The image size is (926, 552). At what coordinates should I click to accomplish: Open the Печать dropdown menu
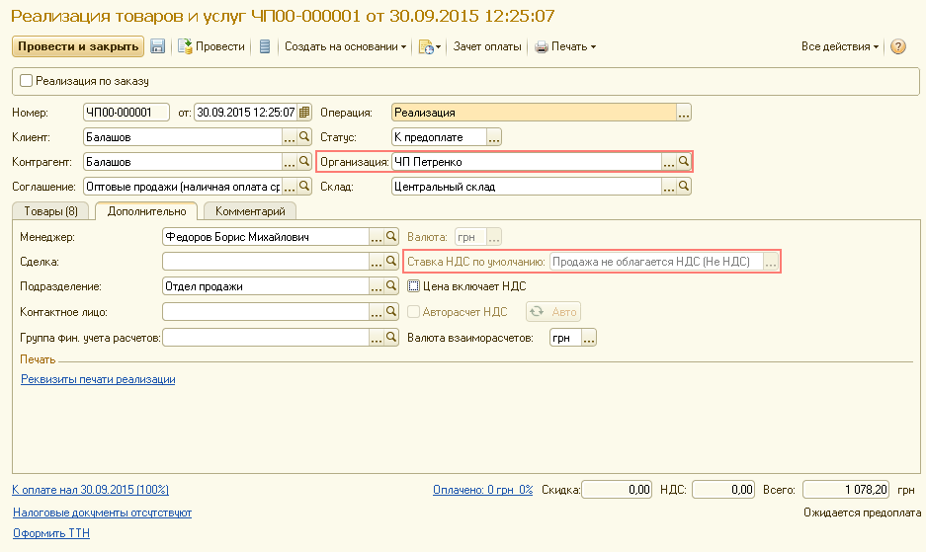[x=566, y=46]
